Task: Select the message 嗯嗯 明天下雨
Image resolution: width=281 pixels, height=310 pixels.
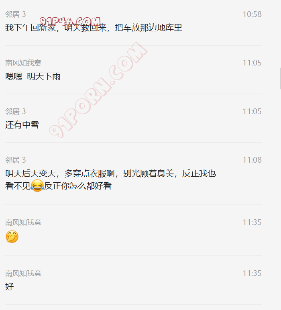Action: point(33,76)
